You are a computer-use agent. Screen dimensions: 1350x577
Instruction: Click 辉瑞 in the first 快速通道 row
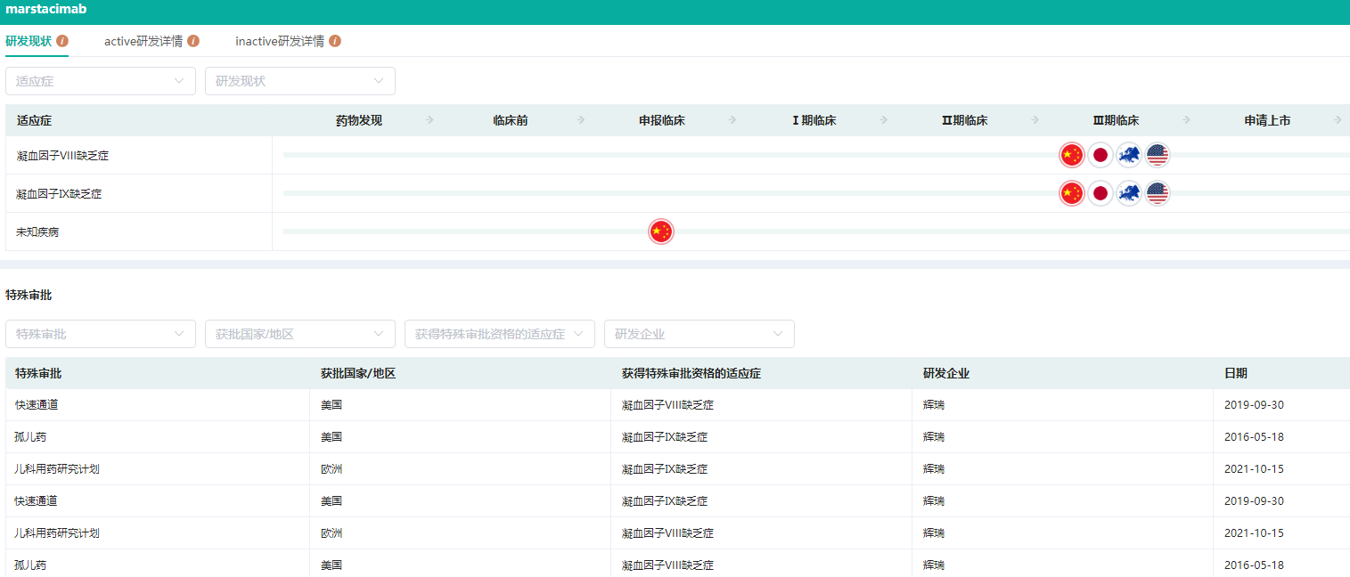[x=934, y=405]
